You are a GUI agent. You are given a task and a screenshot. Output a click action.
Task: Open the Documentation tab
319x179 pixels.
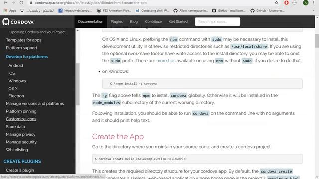[91, 22]
